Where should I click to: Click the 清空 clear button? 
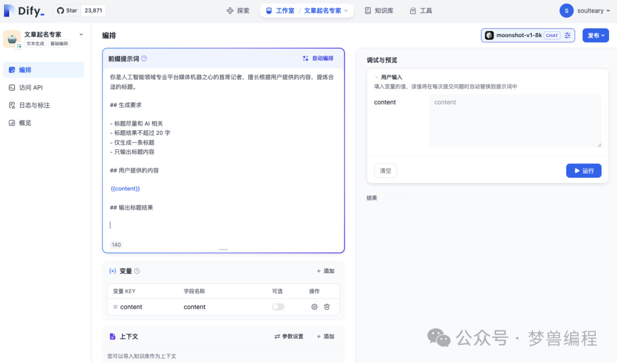pos(386,170)
